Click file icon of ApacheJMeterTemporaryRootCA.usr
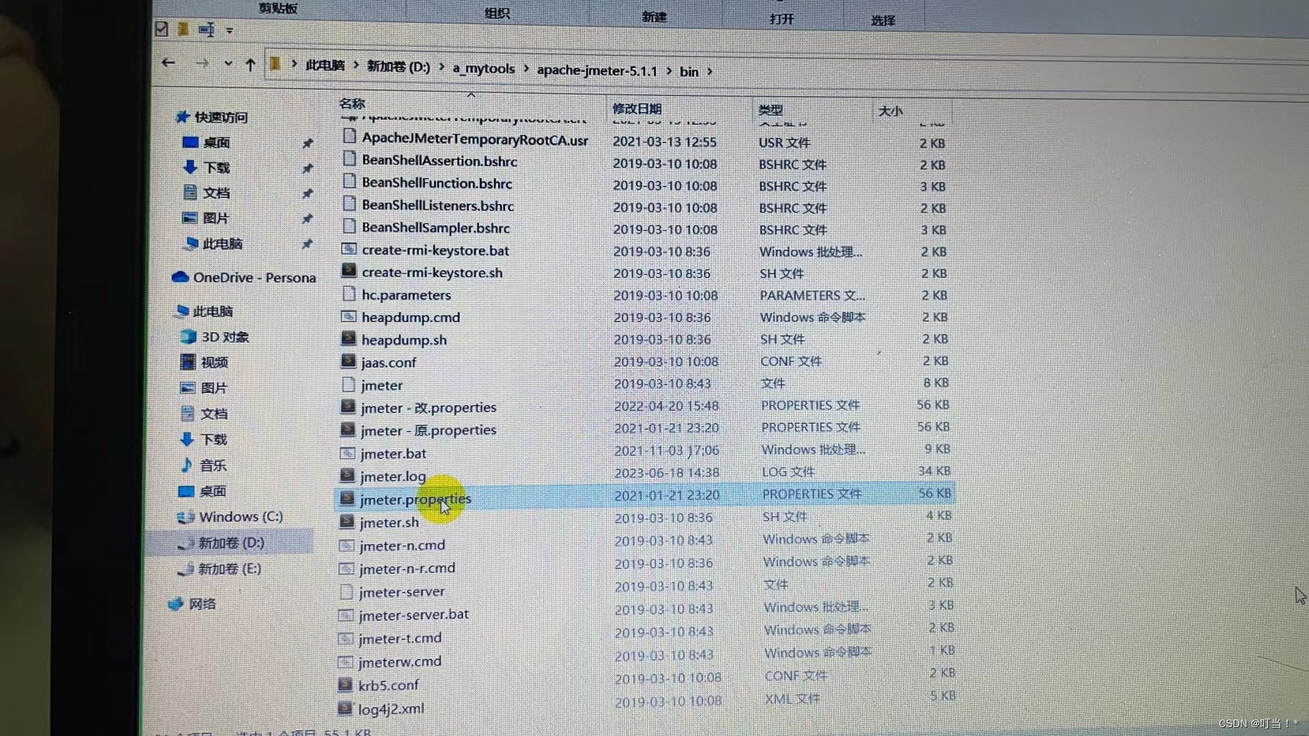The image size is (1309, 736). click(349, 136)
